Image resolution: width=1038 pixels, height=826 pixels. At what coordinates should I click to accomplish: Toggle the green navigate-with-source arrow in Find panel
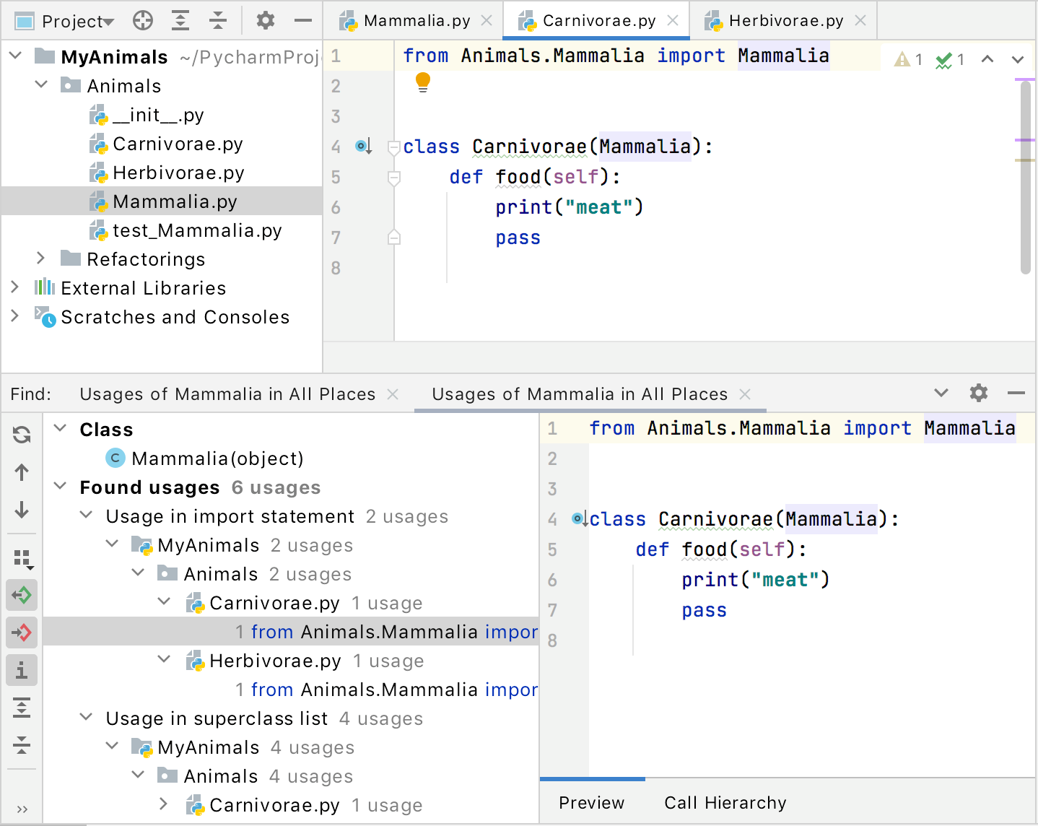click(x=22, y=595)
